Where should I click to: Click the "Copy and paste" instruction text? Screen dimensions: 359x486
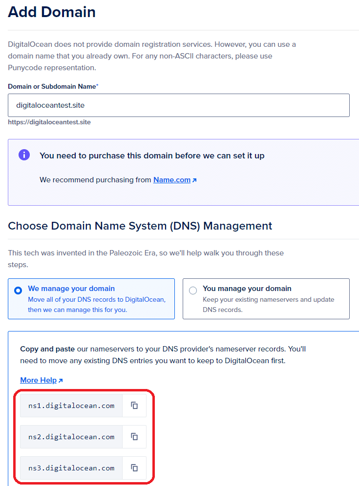point(163,354)
